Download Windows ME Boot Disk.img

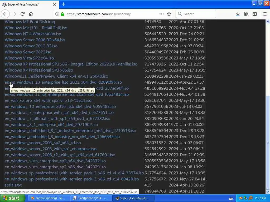[x=30, y=22]
